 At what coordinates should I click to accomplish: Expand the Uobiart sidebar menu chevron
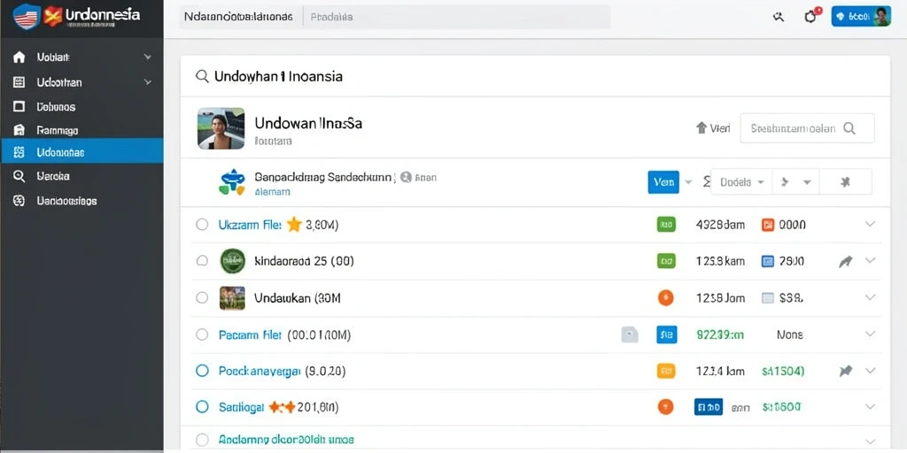click(x=148, y=58)
